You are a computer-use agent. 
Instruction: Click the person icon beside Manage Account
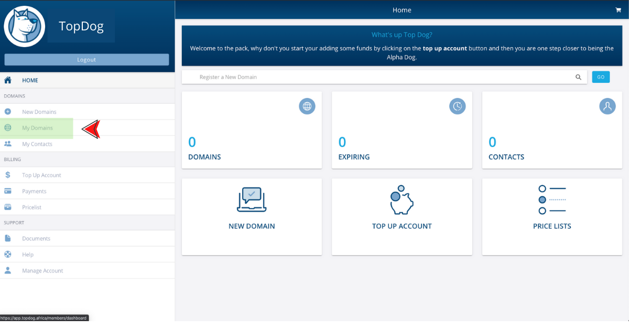[x=8, y=270]
